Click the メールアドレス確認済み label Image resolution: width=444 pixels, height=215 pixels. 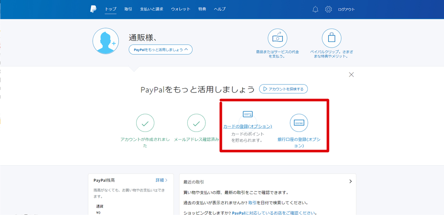196,140
